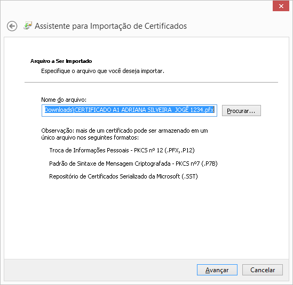Close the certificate import wizard window
This screenshot has height=285, width=293.
pyautogui.click(x=281, y=6)
